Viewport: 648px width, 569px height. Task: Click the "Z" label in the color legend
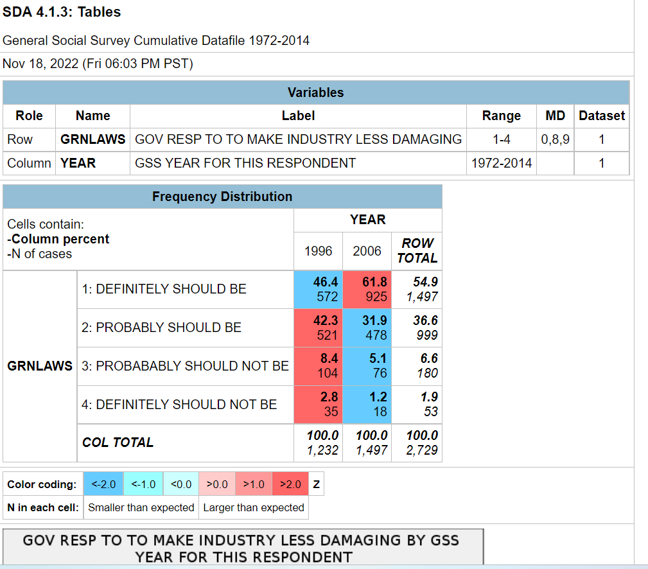pos(316,484)
